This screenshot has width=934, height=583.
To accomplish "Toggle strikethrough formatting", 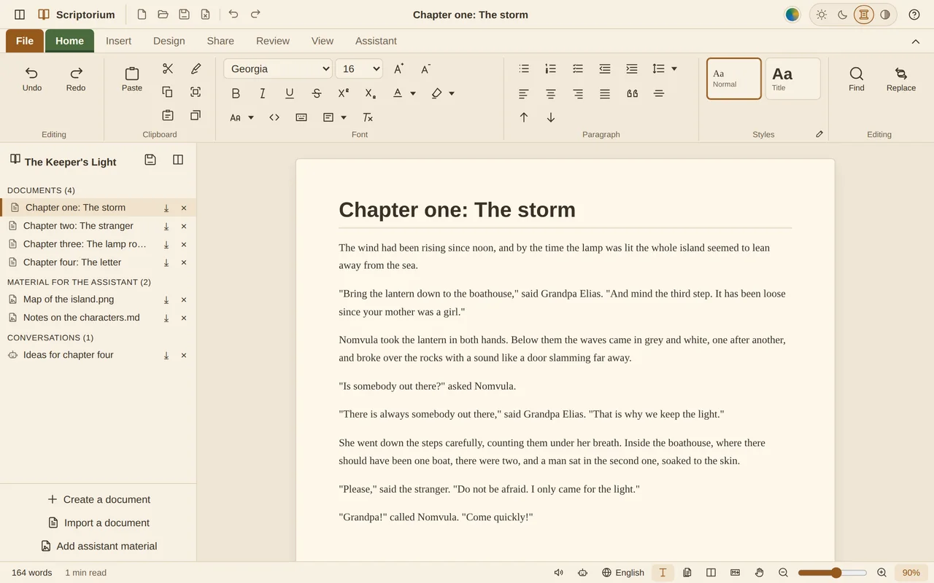I will 317,93.
